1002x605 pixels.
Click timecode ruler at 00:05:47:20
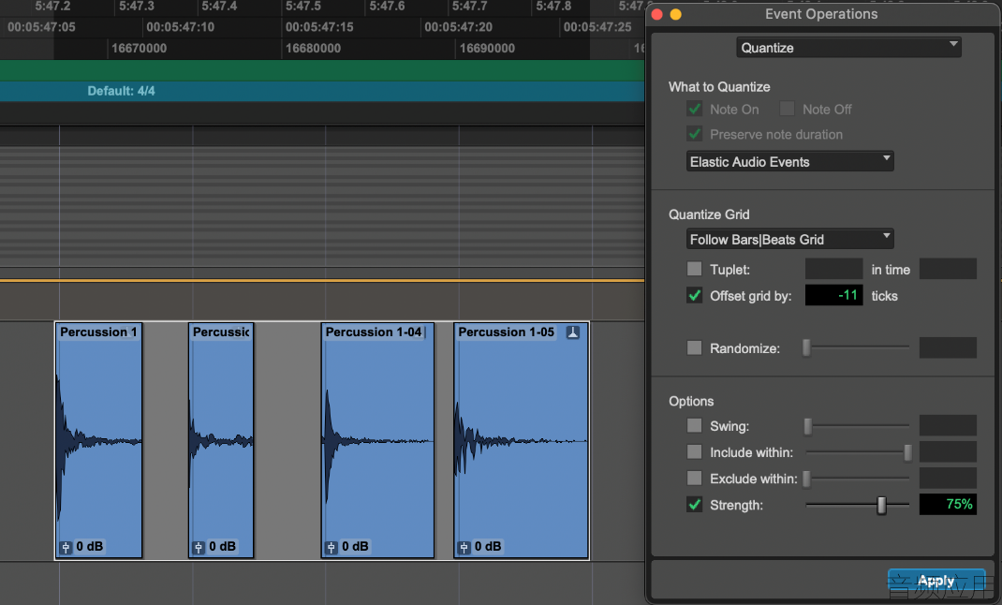pyautogui.click(x=458, y=27)
